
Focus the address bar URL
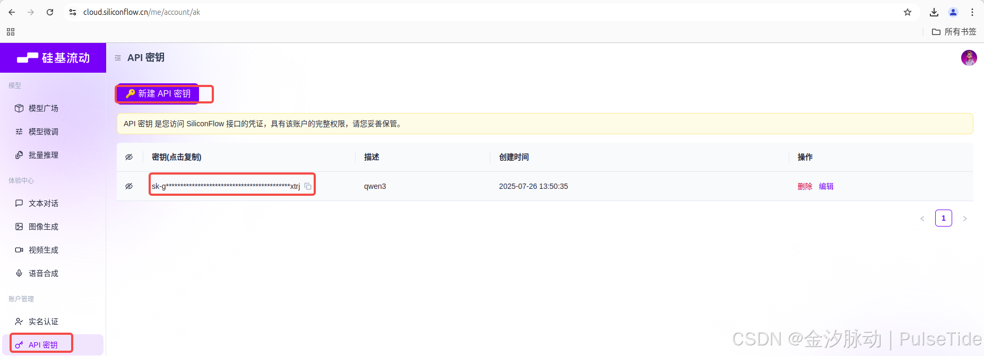[x=142, y=12]
